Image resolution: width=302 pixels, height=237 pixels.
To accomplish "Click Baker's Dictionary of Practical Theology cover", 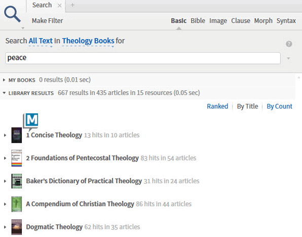I will pyautogui.click(x=17, y=181).
